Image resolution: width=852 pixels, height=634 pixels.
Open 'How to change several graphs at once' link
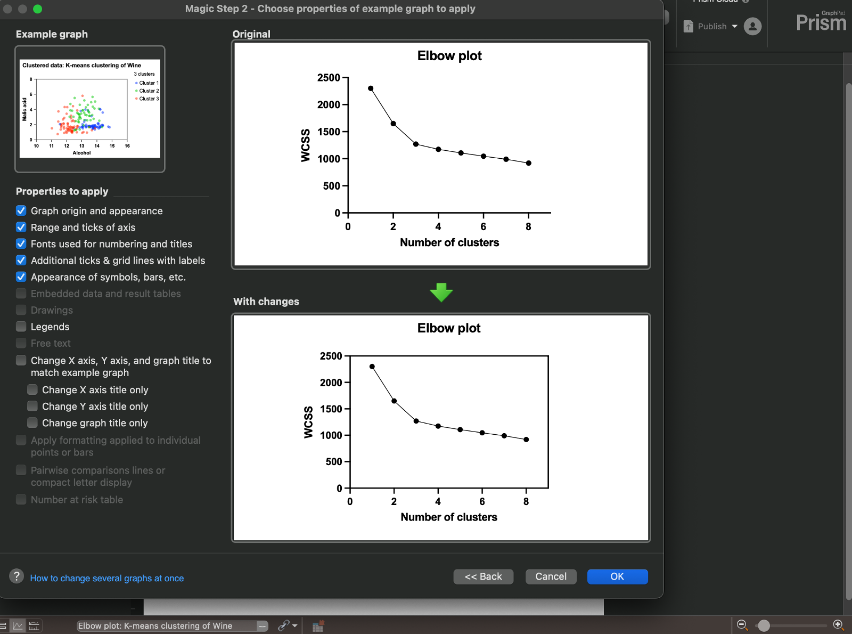107,578
